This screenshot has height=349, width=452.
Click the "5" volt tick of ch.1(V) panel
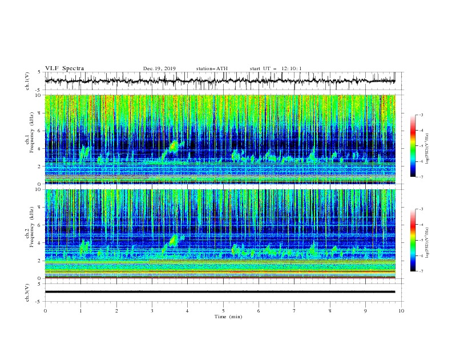(x=39, y=72)
